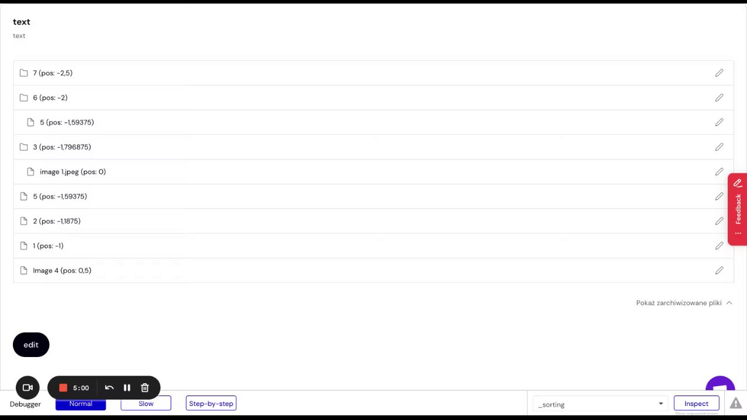Viewport: 747px width, 420px height.
Task: Toggle Pokaż zarchiwizowane pliki link
Action: coord(679,303)
